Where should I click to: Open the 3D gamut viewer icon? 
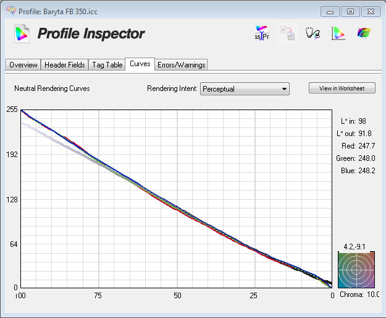[x=364, y=33]
